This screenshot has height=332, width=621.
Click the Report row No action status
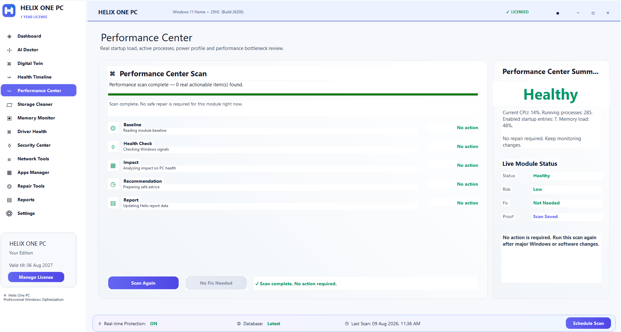pyautogui.click(x=467, y=203)
